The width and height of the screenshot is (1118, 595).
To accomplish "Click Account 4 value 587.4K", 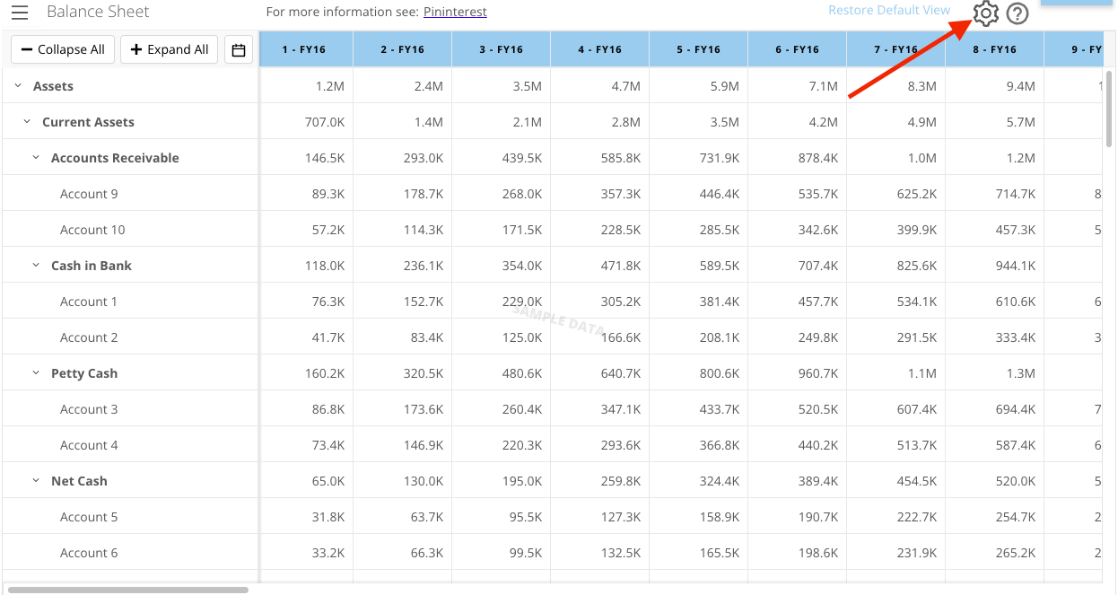I will (x=1016, y=445).
